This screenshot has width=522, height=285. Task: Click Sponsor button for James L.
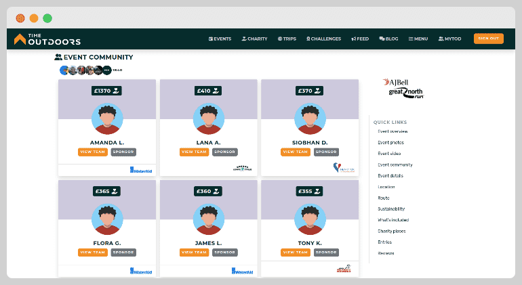click(x=224, y=253)
